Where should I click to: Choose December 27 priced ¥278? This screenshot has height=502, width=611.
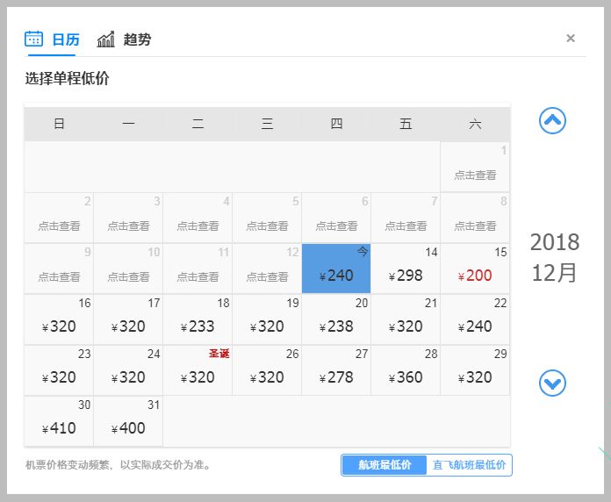click(x=336, y=370)
